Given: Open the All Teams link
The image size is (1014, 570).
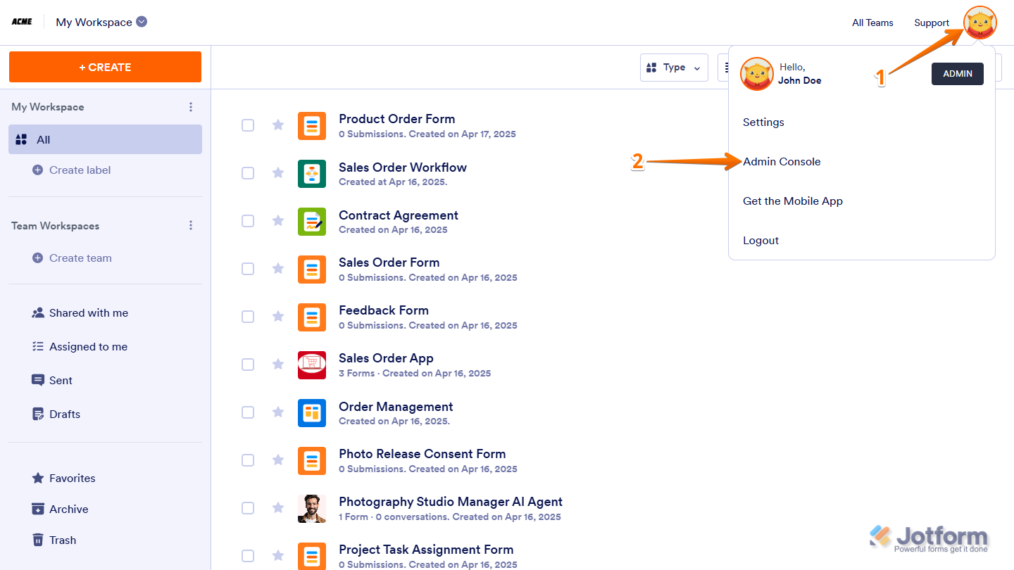Looking at the screenshot, I should point(872,23).
